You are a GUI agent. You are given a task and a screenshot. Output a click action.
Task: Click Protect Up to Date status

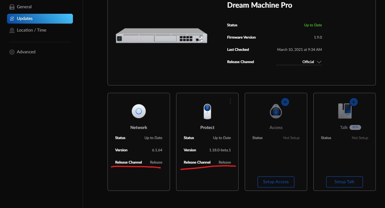222,138
